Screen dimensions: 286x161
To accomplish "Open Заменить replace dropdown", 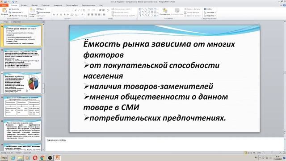I will (210, 13).
